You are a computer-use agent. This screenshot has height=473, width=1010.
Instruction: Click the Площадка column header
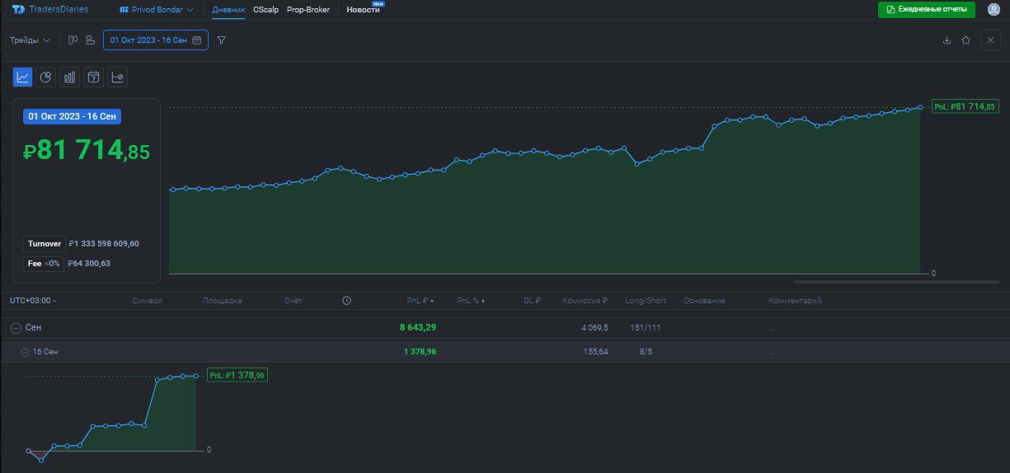click(x=223, y=301)
